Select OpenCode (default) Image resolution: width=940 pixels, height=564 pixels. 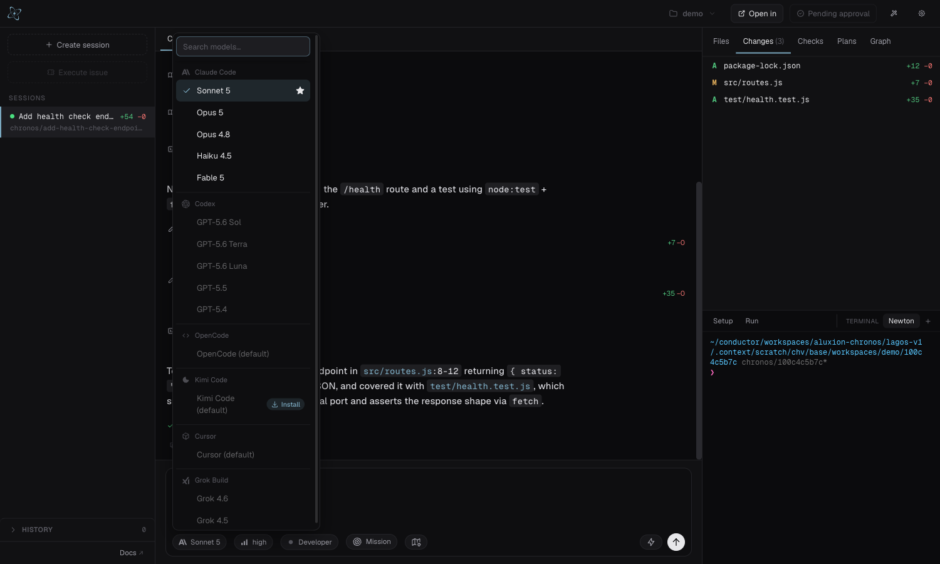point(243,354)
